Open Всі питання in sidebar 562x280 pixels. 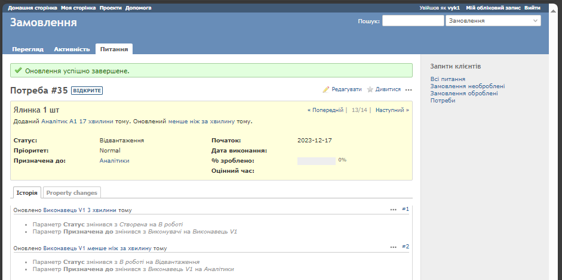[447, 79]
